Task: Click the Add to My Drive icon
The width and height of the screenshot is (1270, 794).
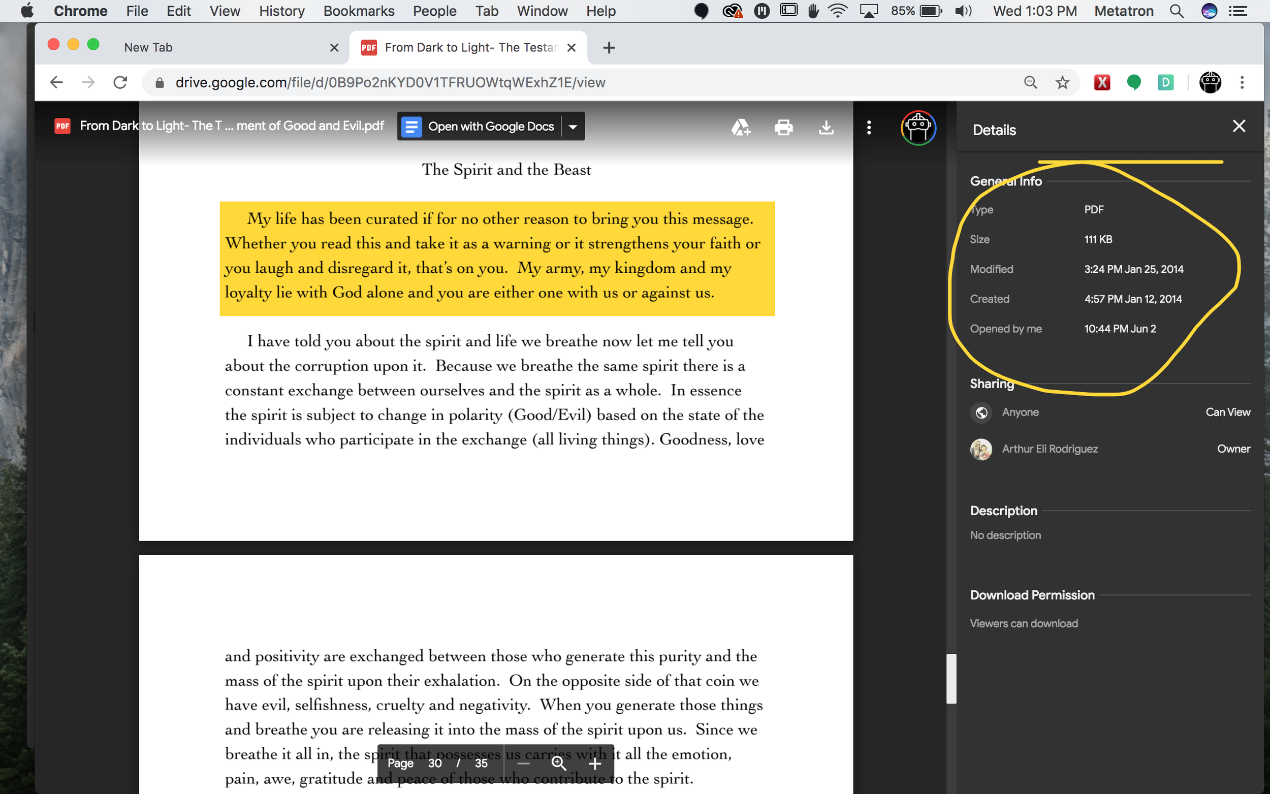Action: click(x=741, y=127)
